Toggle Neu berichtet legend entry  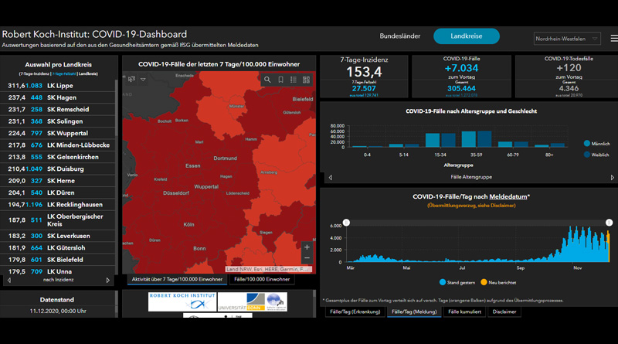(498, 282)
